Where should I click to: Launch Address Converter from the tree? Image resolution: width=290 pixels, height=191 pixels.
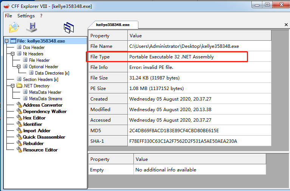[43, 105]
